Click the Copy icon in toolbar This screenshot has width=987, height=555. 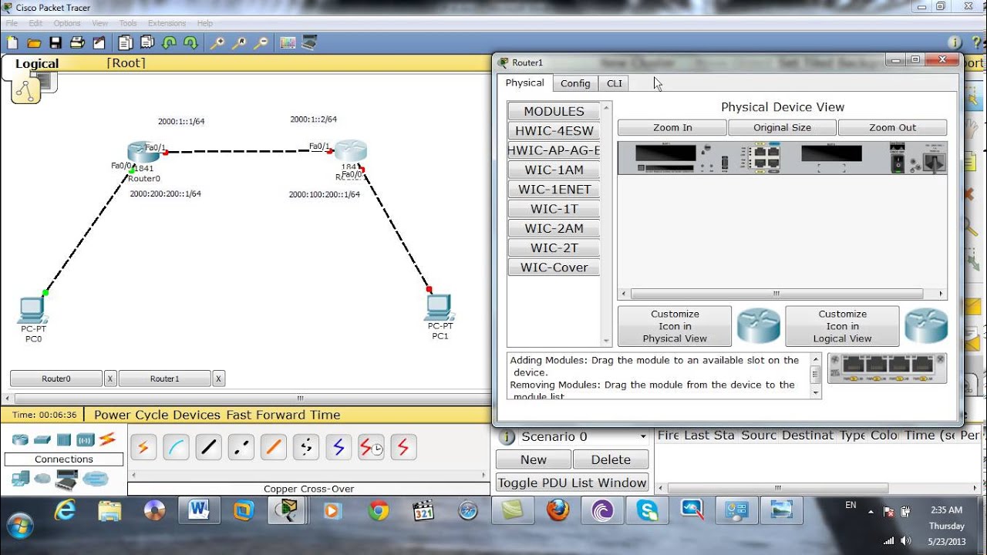click(x=125, y=43)
